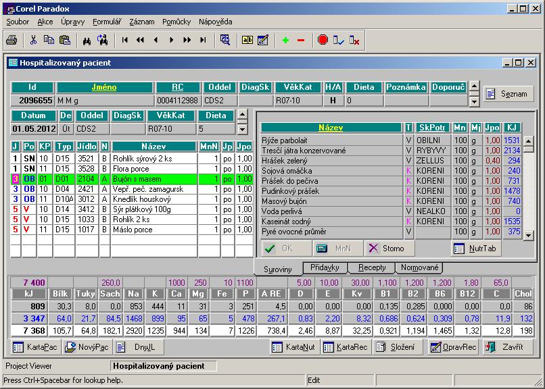Screen dimensions: 545x389
Task: Click the date field 01.05.2012
Action: tap(34, 129)
